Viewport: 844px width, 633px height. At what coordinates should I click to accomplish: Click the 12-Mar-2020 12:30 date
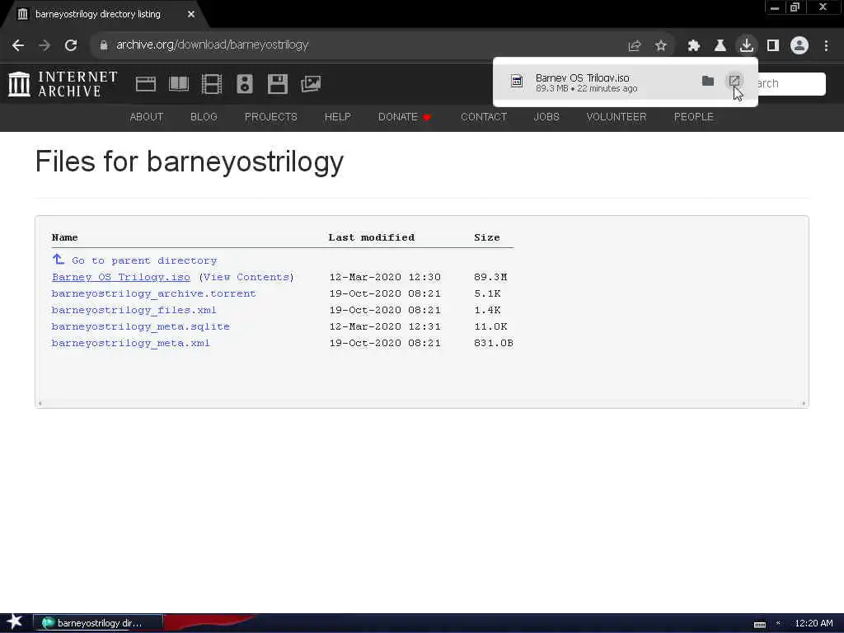pos(385,277)
